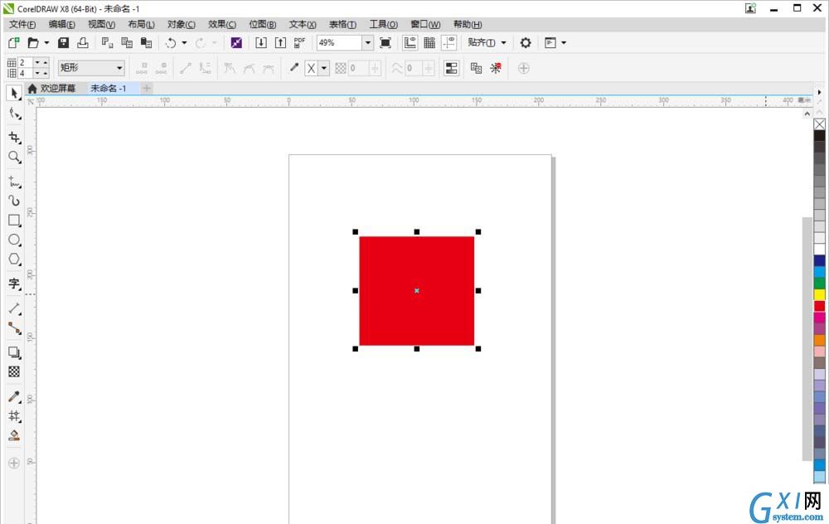Click the vertical scrollbar thumb
Viewport: 829px width, 524px height.
[807, 338]
